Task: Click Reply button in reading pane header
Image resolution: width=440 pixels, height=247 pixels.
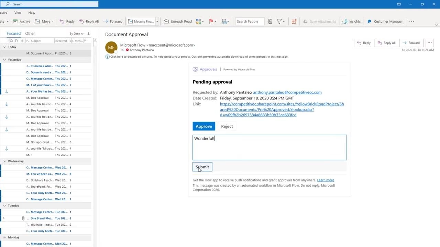Action: point(364,43)
